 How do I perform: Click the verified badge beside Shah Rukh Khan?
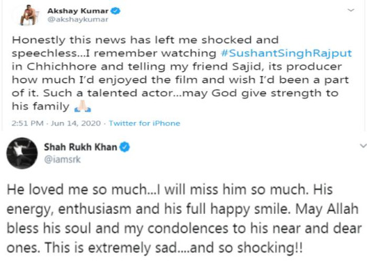click(125, 147)
